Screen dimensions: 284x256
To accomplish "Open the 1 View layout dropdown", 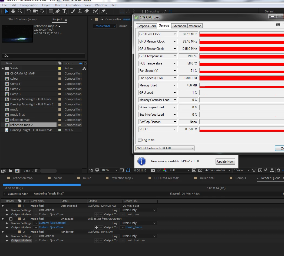I will 242,170.
